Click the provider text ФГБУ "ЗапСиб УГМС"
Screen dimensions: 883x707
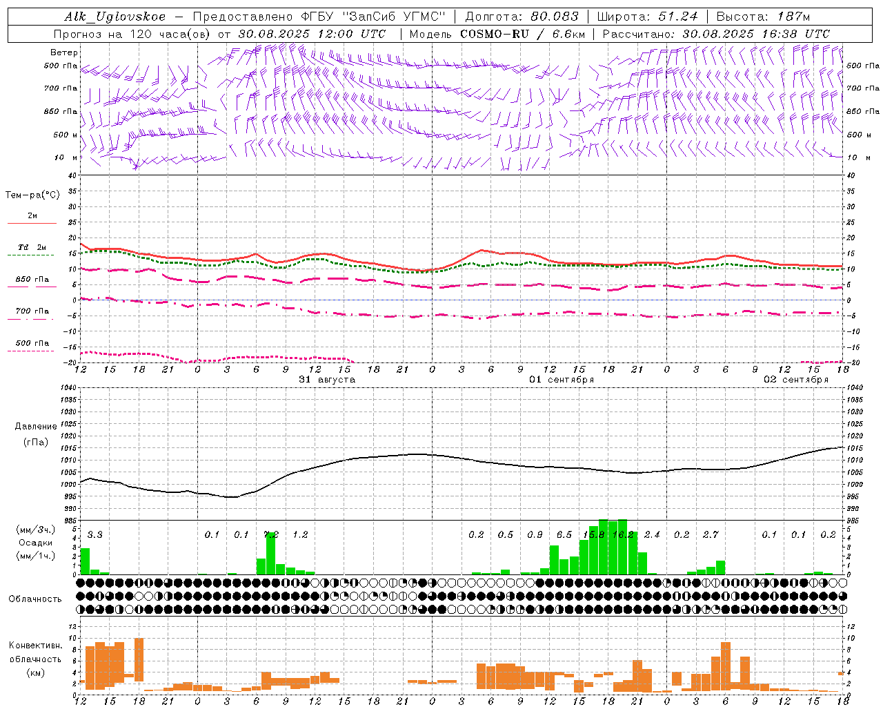coord(373,17)
